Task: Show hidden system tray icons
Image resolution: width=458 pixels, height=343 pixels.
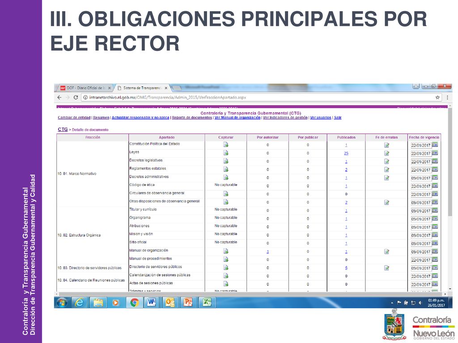Action: click(x=392, y=303)
